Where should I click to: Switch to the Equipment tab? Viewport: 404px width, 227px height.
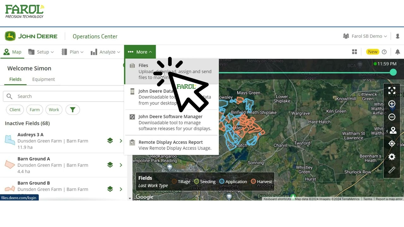pyautogui.click(x=44, y=79)
